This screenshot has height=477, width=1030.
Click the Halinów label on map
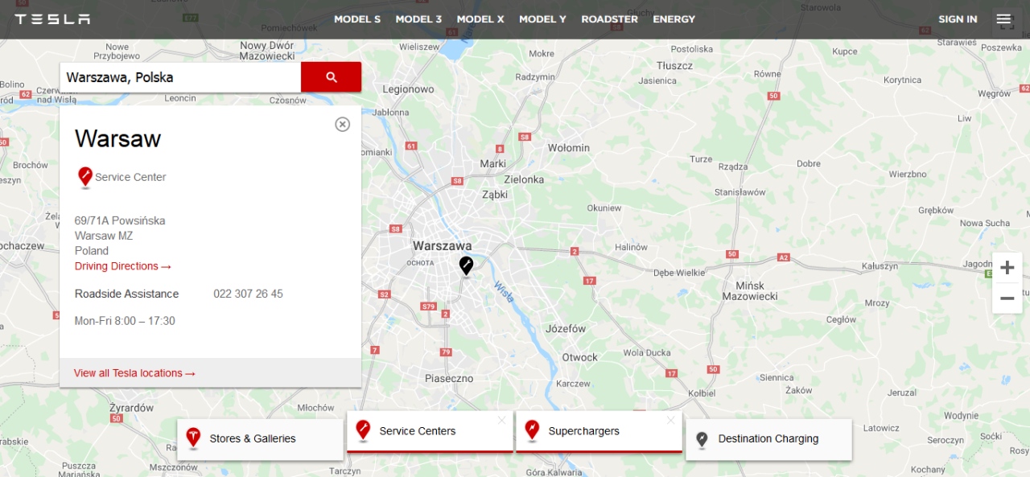[631, 247]
